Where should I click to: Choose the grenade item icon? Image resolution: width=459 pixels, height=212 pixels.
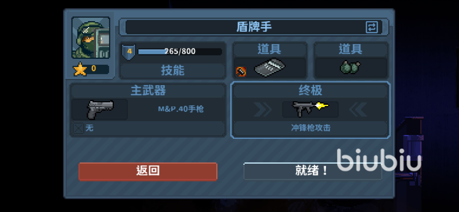[350, 67]
